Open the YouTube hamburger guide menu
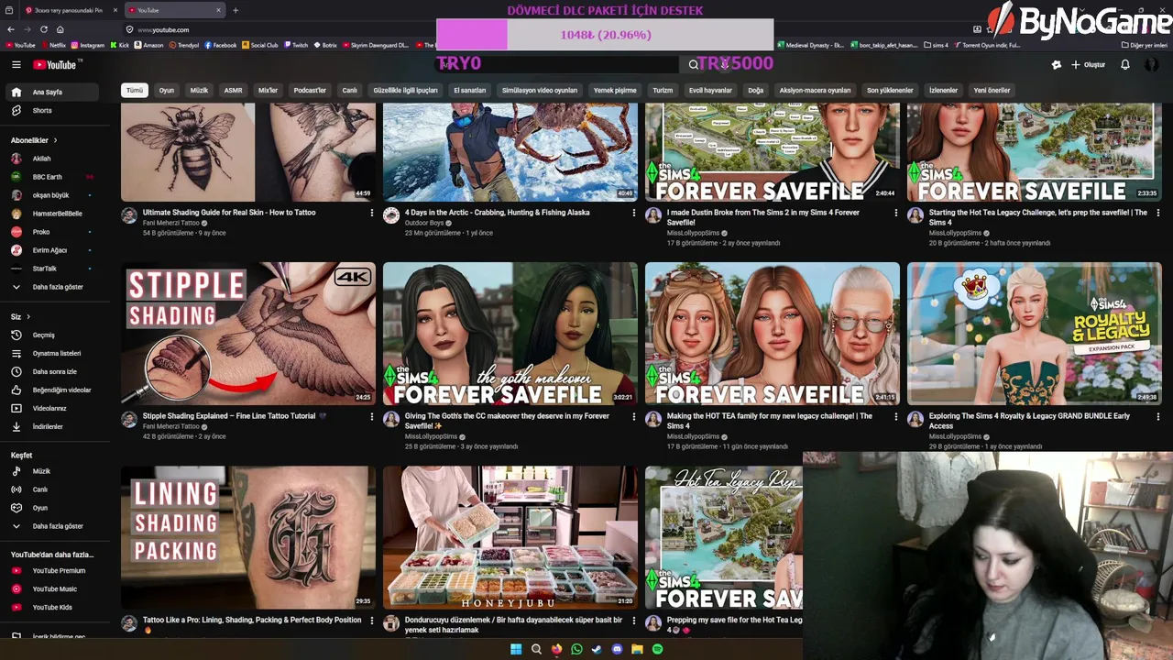Image resolution: width=1173 pixels, height=660 pixels. click(x=16, y=65)
